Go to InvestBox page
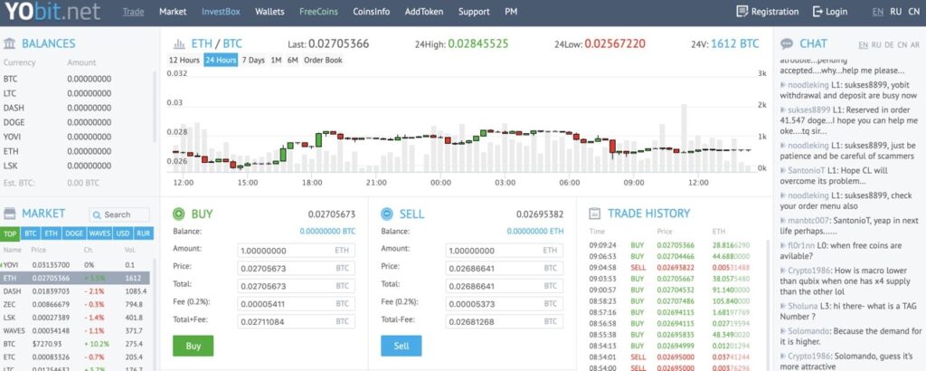Image resolution: width=926 pixels, height=371 pixels. (x=221, y=11)
